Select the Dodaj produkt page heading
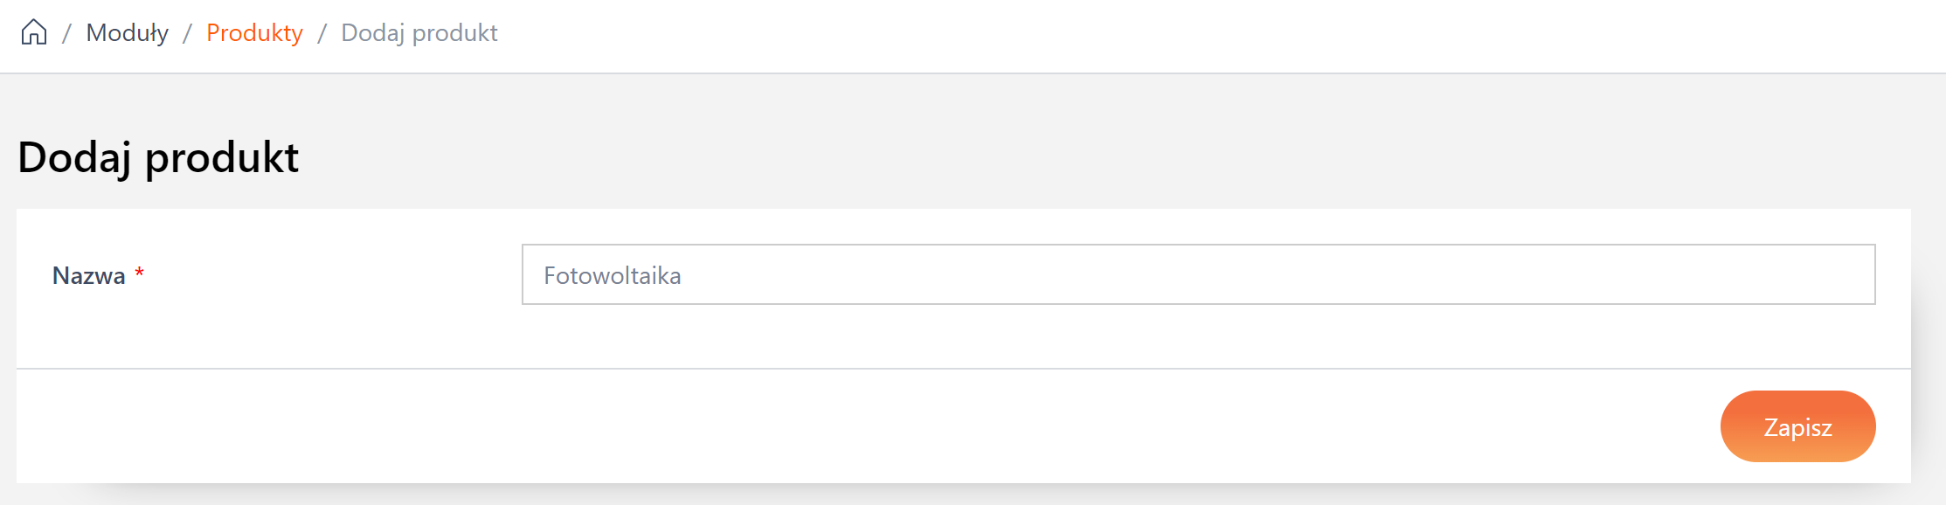This screenshot has height=505, width=1946. click(x=158, y=157)
